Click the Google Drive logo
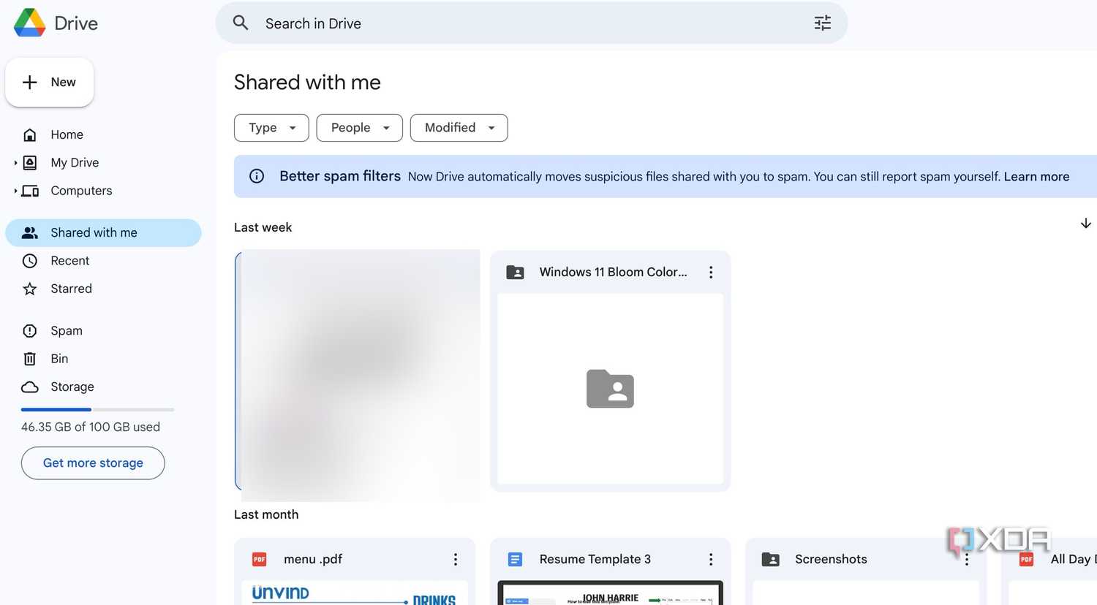The width and height of the screenshot is (1097, 605). pyautogui.click(x=30, y=23)
